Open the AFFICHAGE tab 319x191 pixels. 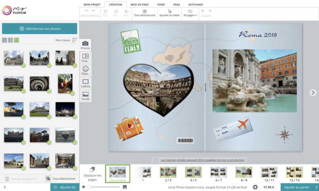click(x=195, y=4)
